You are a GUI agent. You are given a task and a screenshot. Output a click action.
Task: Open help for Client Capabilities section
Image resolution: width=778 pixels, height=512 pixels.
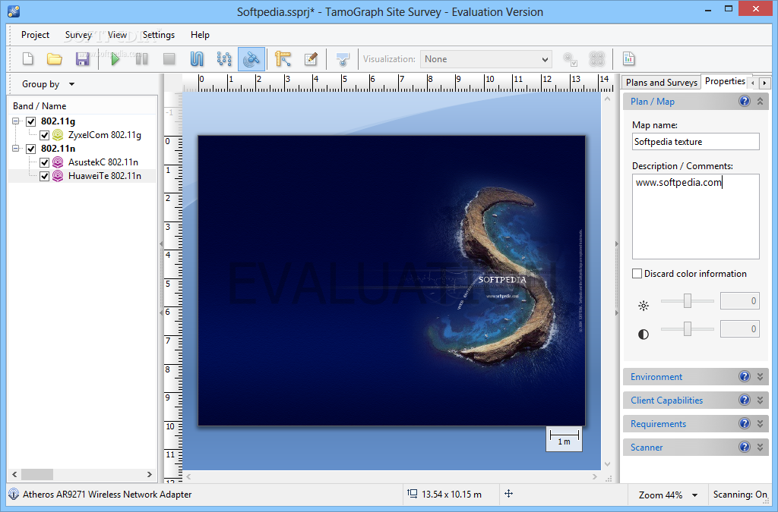745,400
